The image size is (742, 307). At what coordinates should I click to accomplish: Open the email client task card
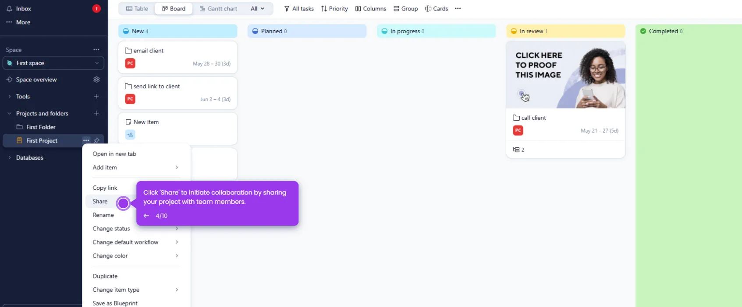[178, 57]
